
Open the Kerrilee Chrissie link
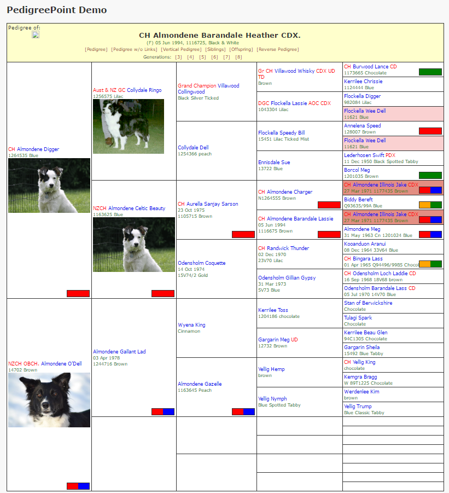[x=363, y=82]
